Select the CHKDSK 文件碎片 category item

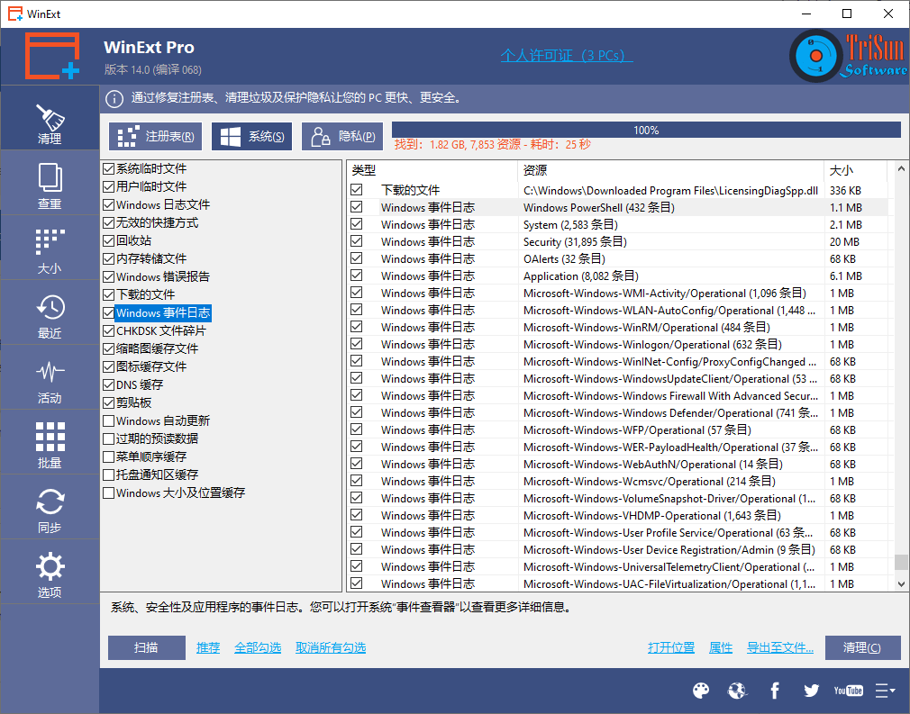coord(160,330)
